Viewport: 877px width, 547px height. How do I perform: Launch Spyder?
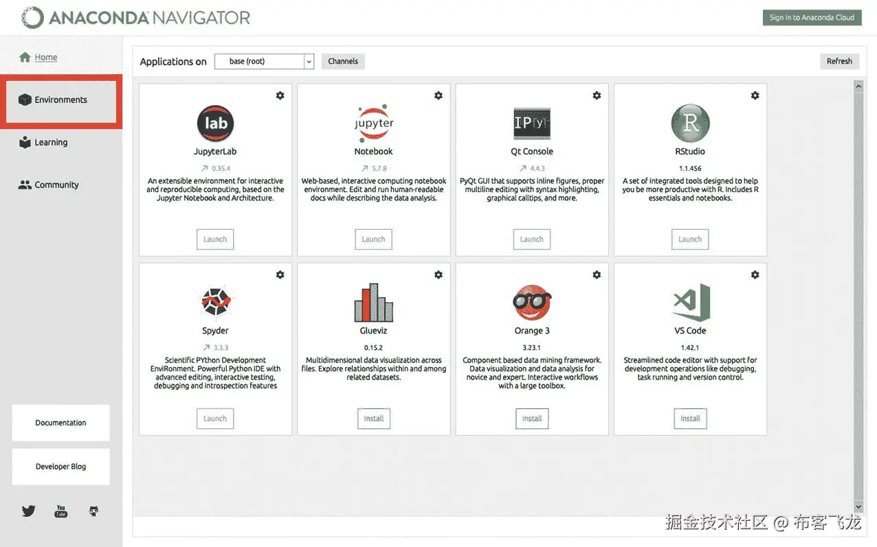215,419
